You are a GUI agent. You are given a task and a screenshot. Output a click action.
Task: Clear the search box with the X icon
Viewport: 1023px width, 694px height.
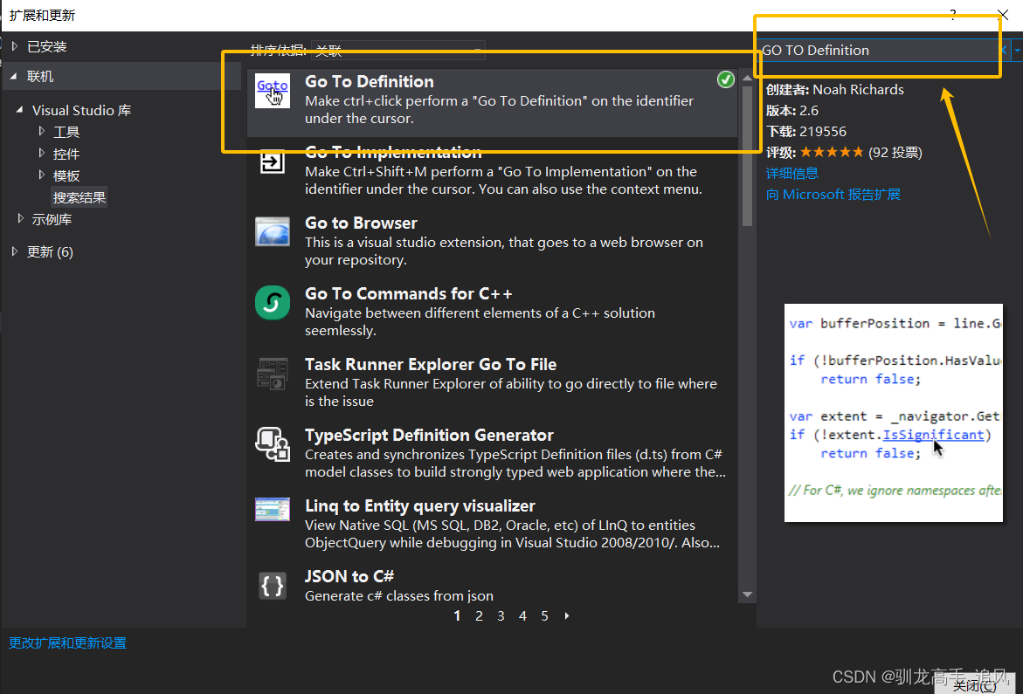point(1004,50)
